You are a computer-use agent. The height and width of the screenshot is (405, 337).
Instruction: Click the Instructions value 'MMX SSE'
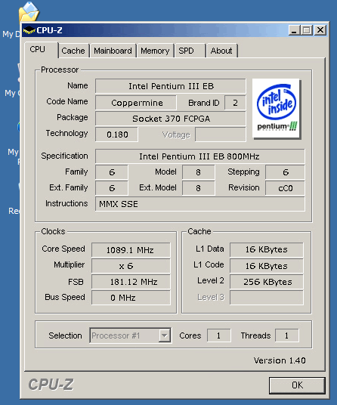pyautogui.click(x=200, y=204)
